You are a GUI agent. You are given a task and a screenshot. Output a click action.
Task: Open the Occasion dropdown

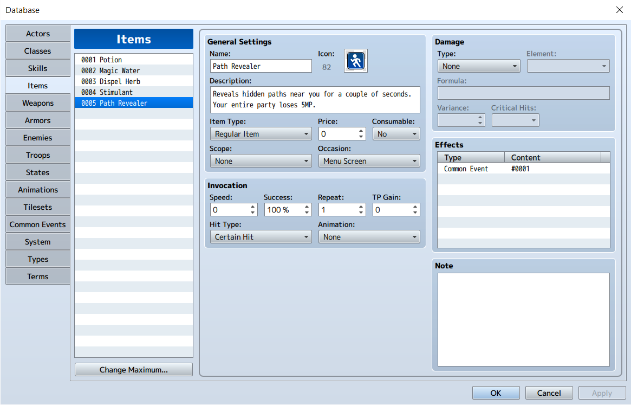(369, 161)
